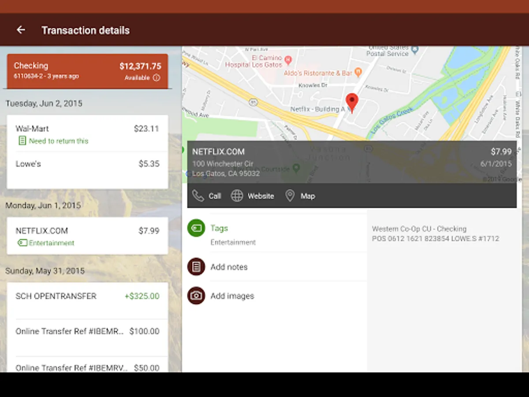
Task: Open the Tags row
Action: (277, 233)
